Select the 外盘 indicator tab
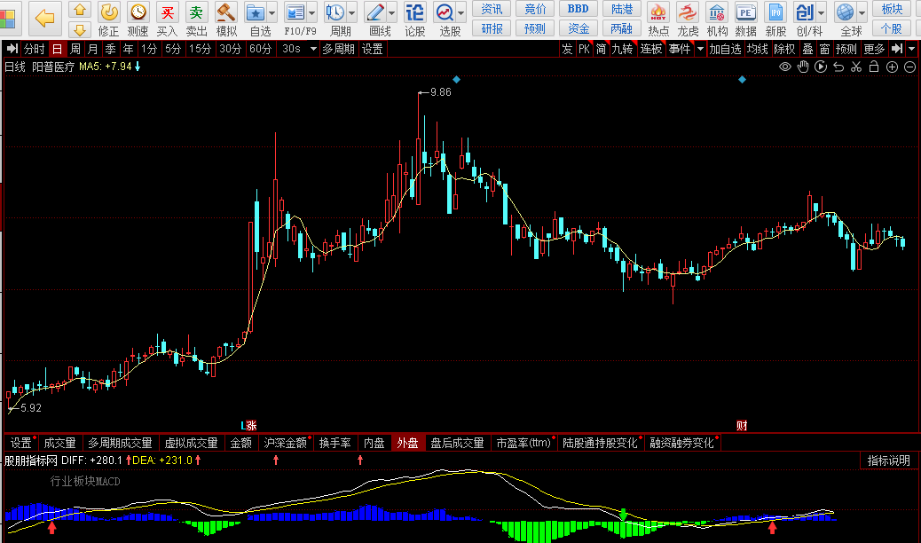This screenshot has height=543, width=921. [x=407, y=443]
